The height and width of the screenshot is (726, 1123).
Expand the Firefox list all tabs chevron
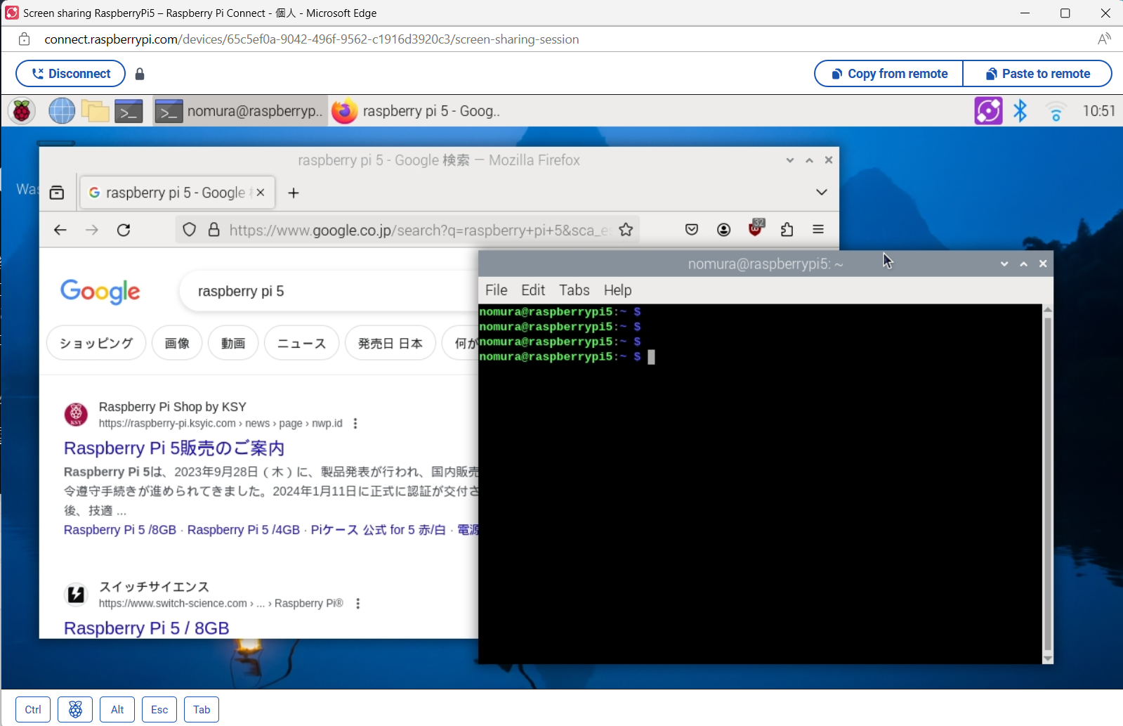(821, 192)
